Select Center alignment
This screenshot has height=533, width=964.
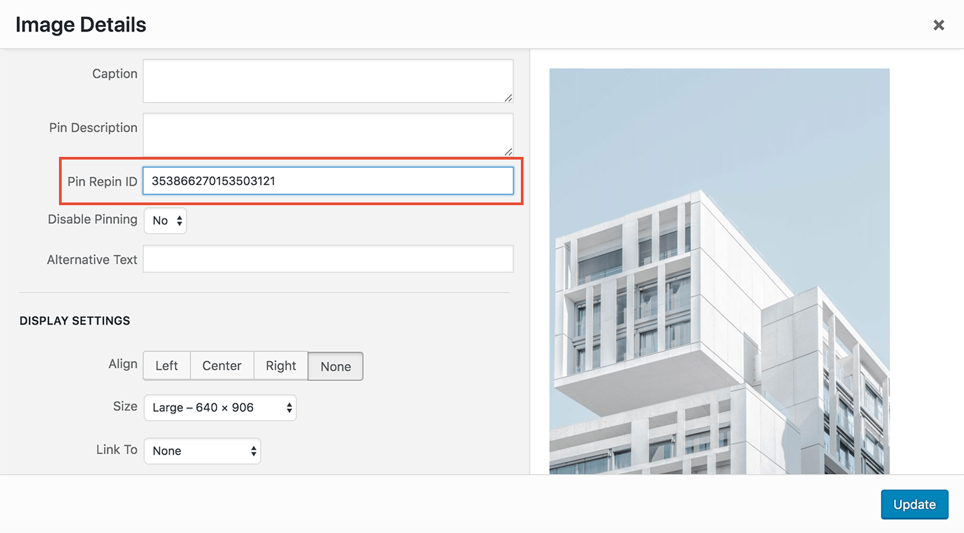point(222,365)
